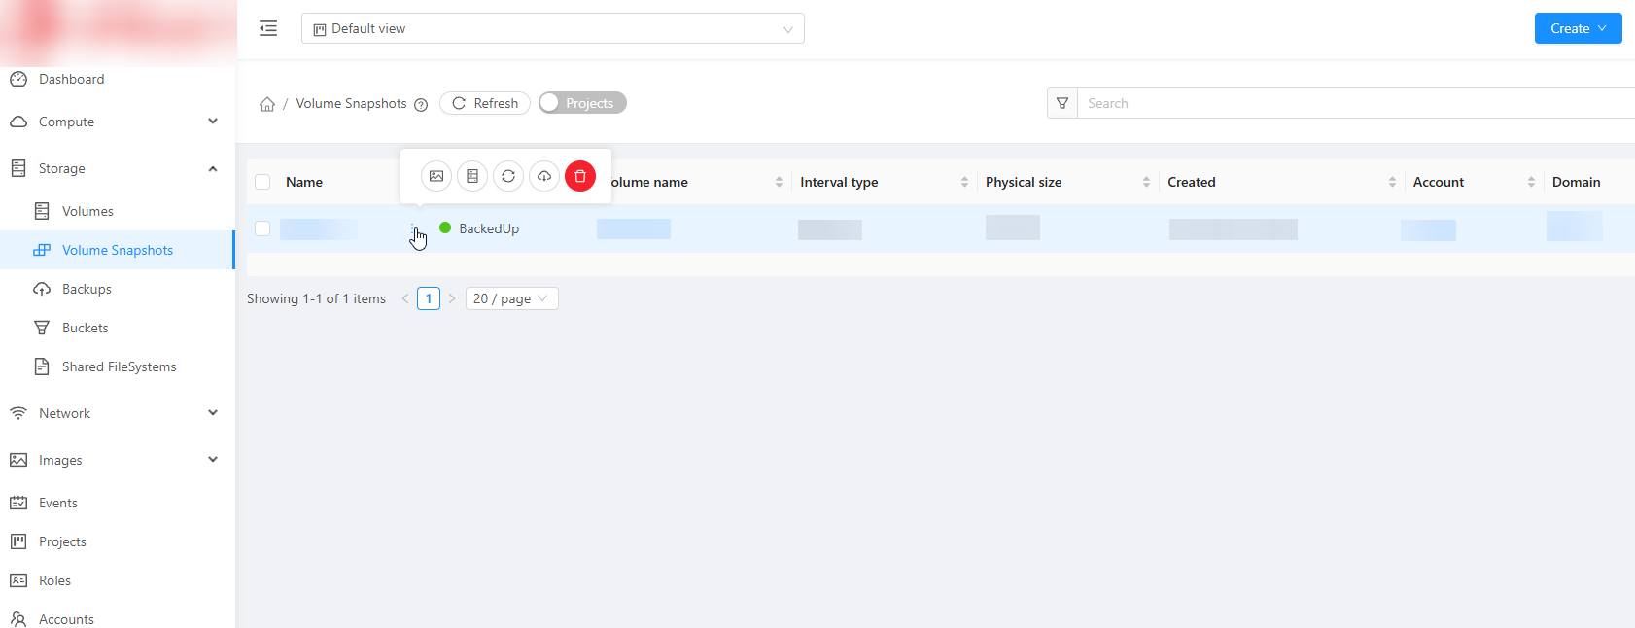This screenshot has height=628, width=1635.
Task: Click the red delete snapshot trash icon
Action: [580, 176]
